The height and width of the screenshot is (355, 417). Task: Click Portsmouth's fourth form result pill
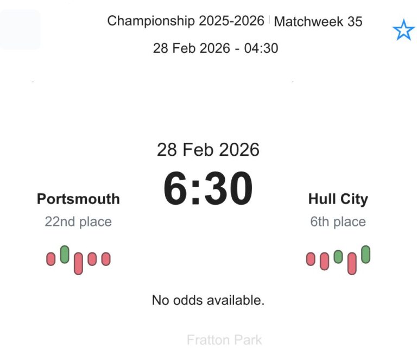(92, 259)
